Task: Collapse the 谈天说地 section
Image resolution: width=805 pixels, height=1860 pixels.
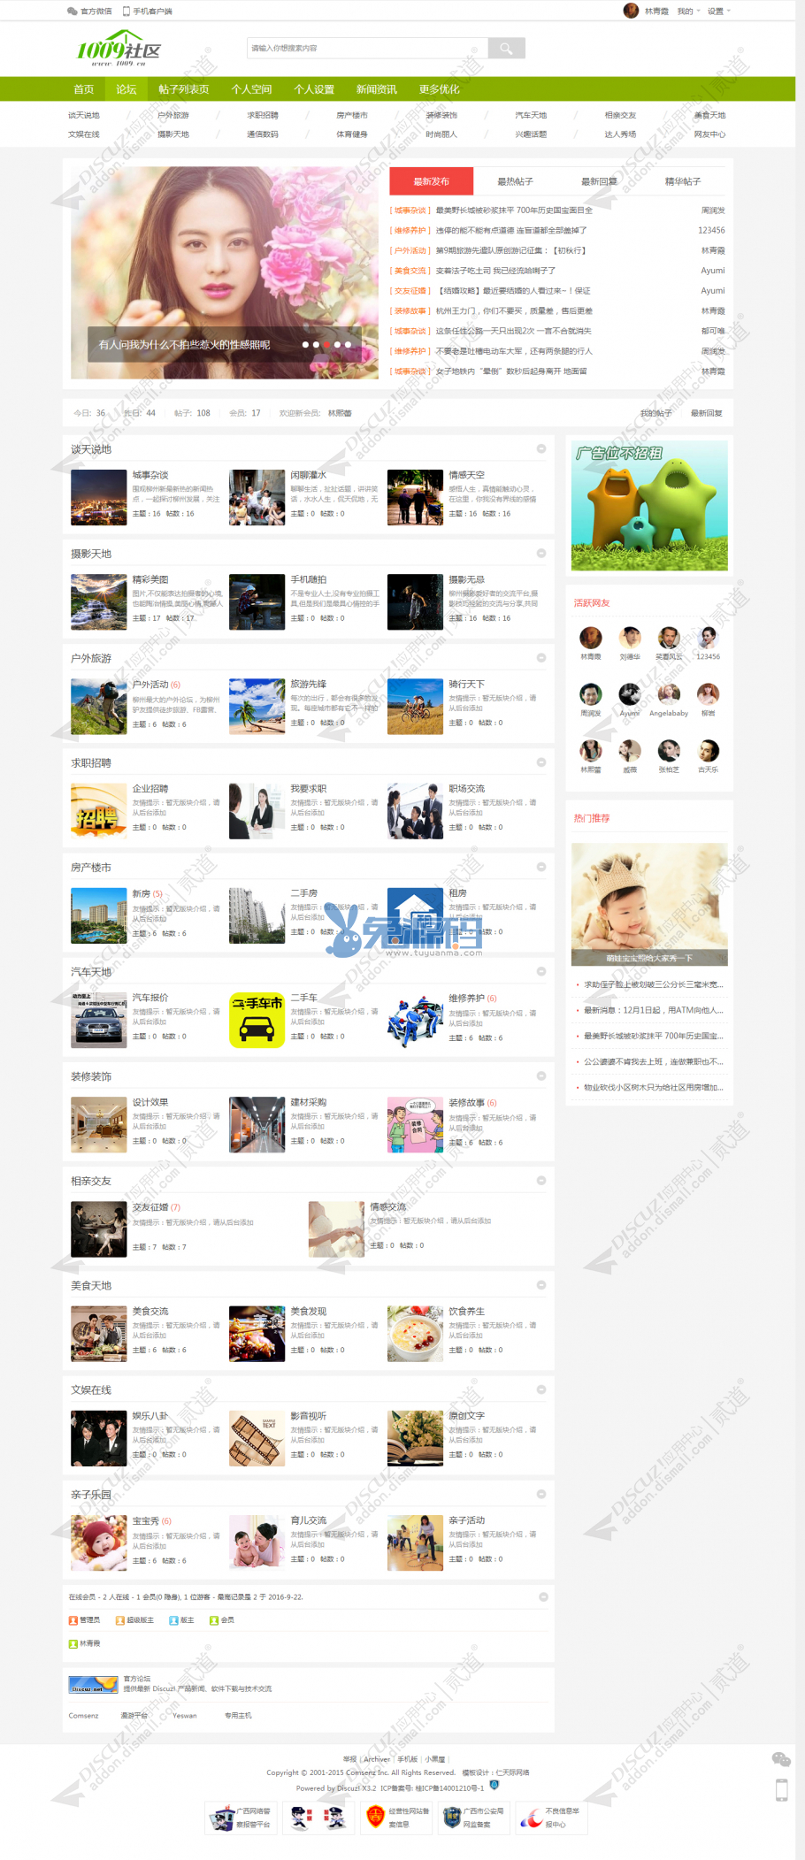Action: tap(541, 449)
